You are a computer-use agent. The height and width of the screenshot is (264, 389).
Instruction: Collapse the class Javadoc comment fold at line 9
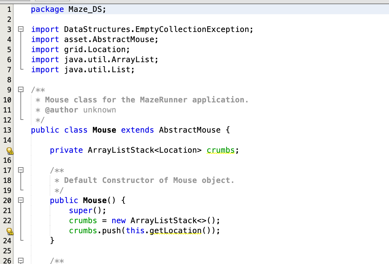[20, 89]
